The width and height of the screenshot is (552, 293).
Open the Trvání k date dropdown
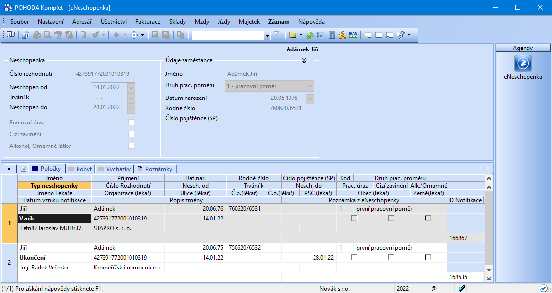coord(131,98)
